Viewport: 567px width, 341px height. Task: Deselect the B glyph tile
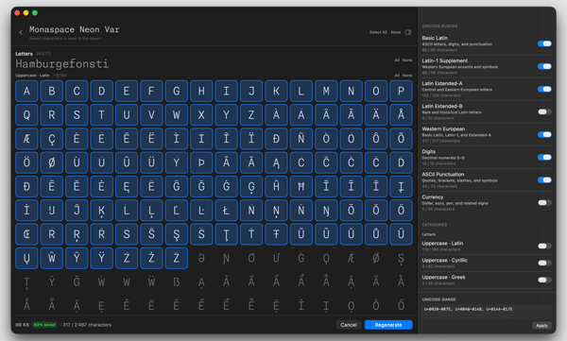52,91
